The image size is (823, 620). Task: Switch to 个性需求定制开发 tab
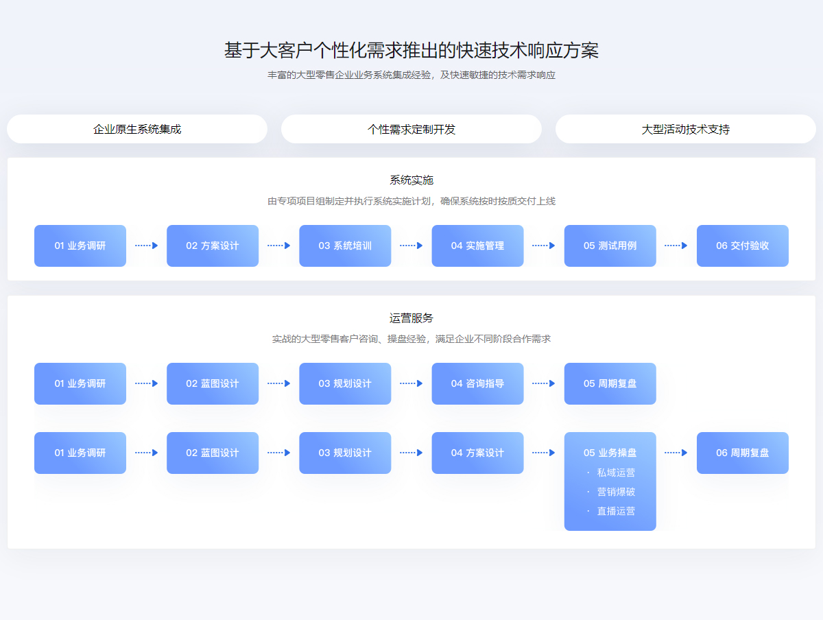pos(411,129)
